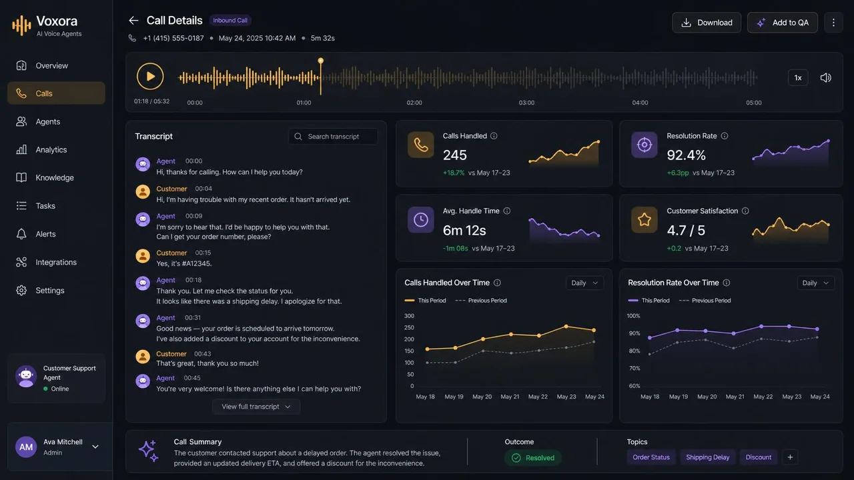Click the Resolved outcome badge
The image size is (854, 480).
tap(532, 458)
